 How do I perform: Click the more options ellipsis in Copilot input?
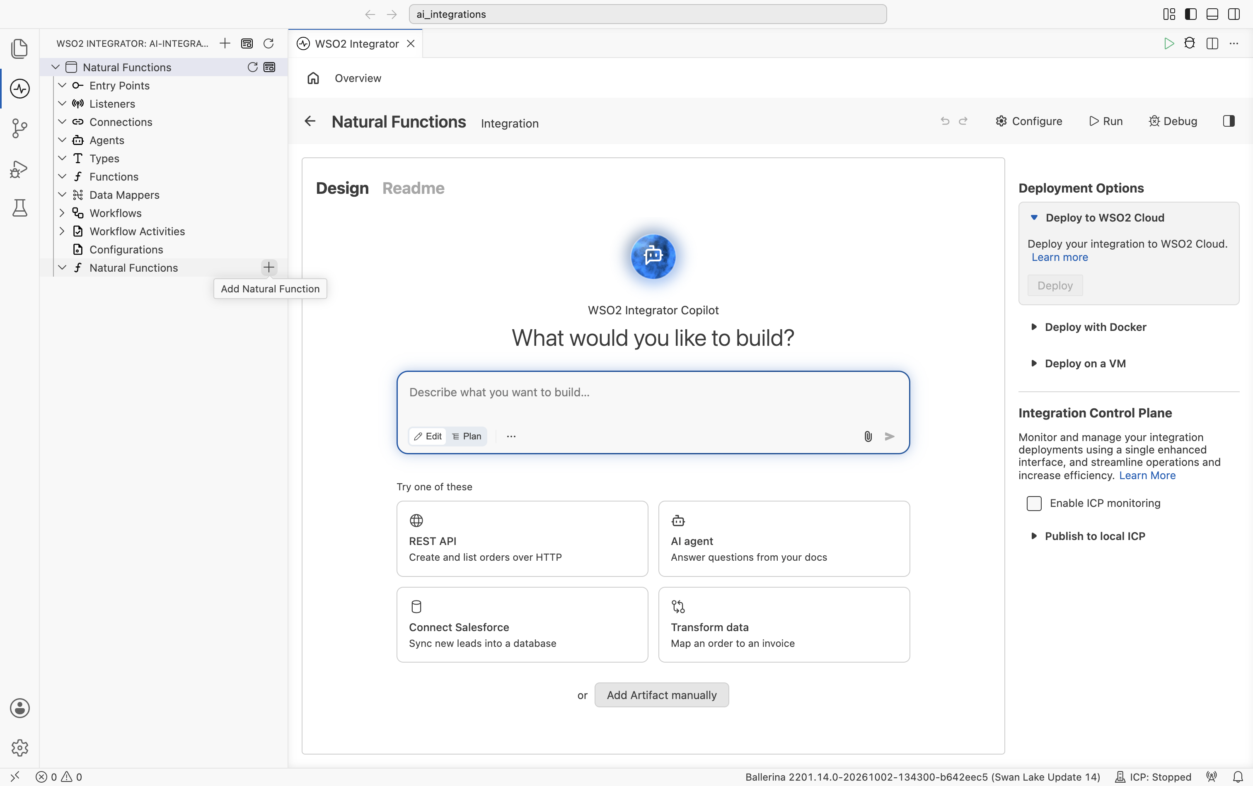coord(511,436)
